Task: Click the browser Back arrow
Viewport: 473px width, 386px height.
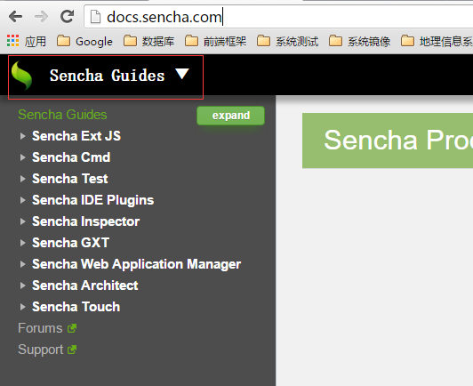Action: [15, 17]
